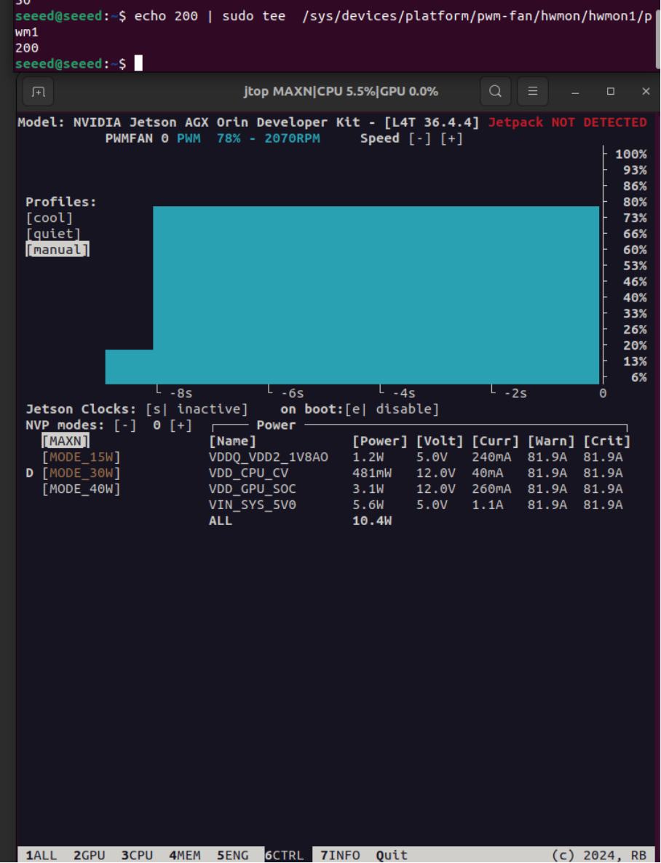Decrease fan speed with minus button
Image resolution: width=661 pixels, height=863 pixels.
coord(419,138)
